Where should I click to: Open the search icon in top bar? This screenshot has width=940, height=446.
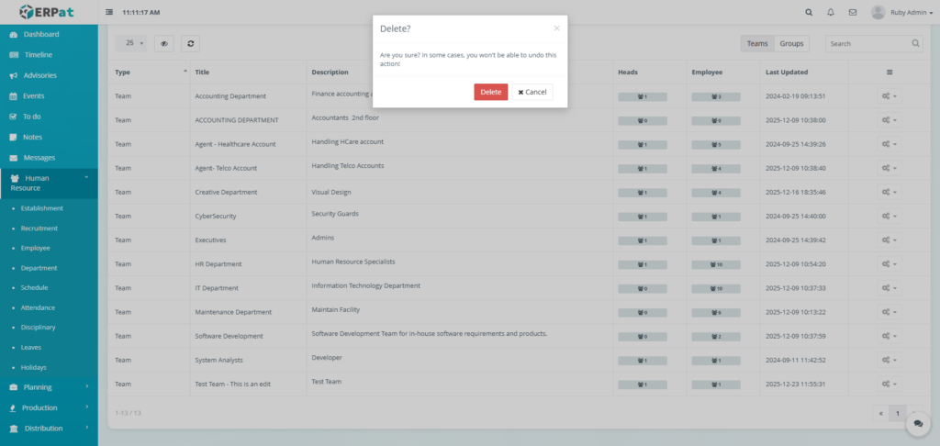click(808, 12)
